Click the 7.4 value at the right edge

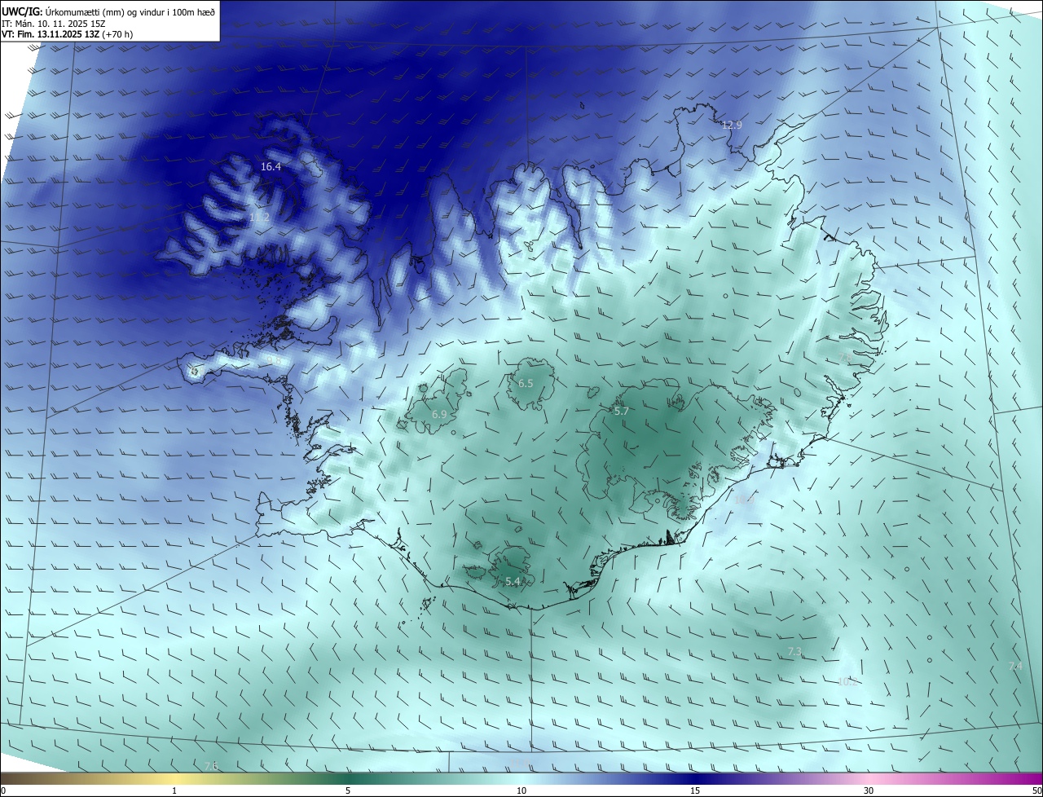click(1015, 666)
